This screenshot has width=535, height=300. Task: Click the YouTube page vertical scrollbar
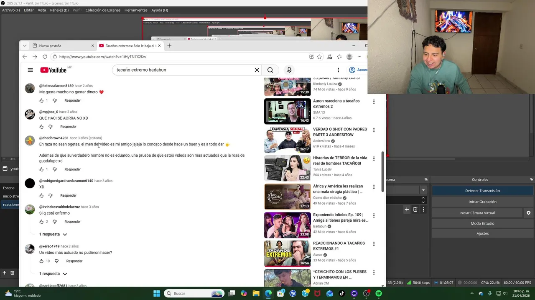point(383,172)
